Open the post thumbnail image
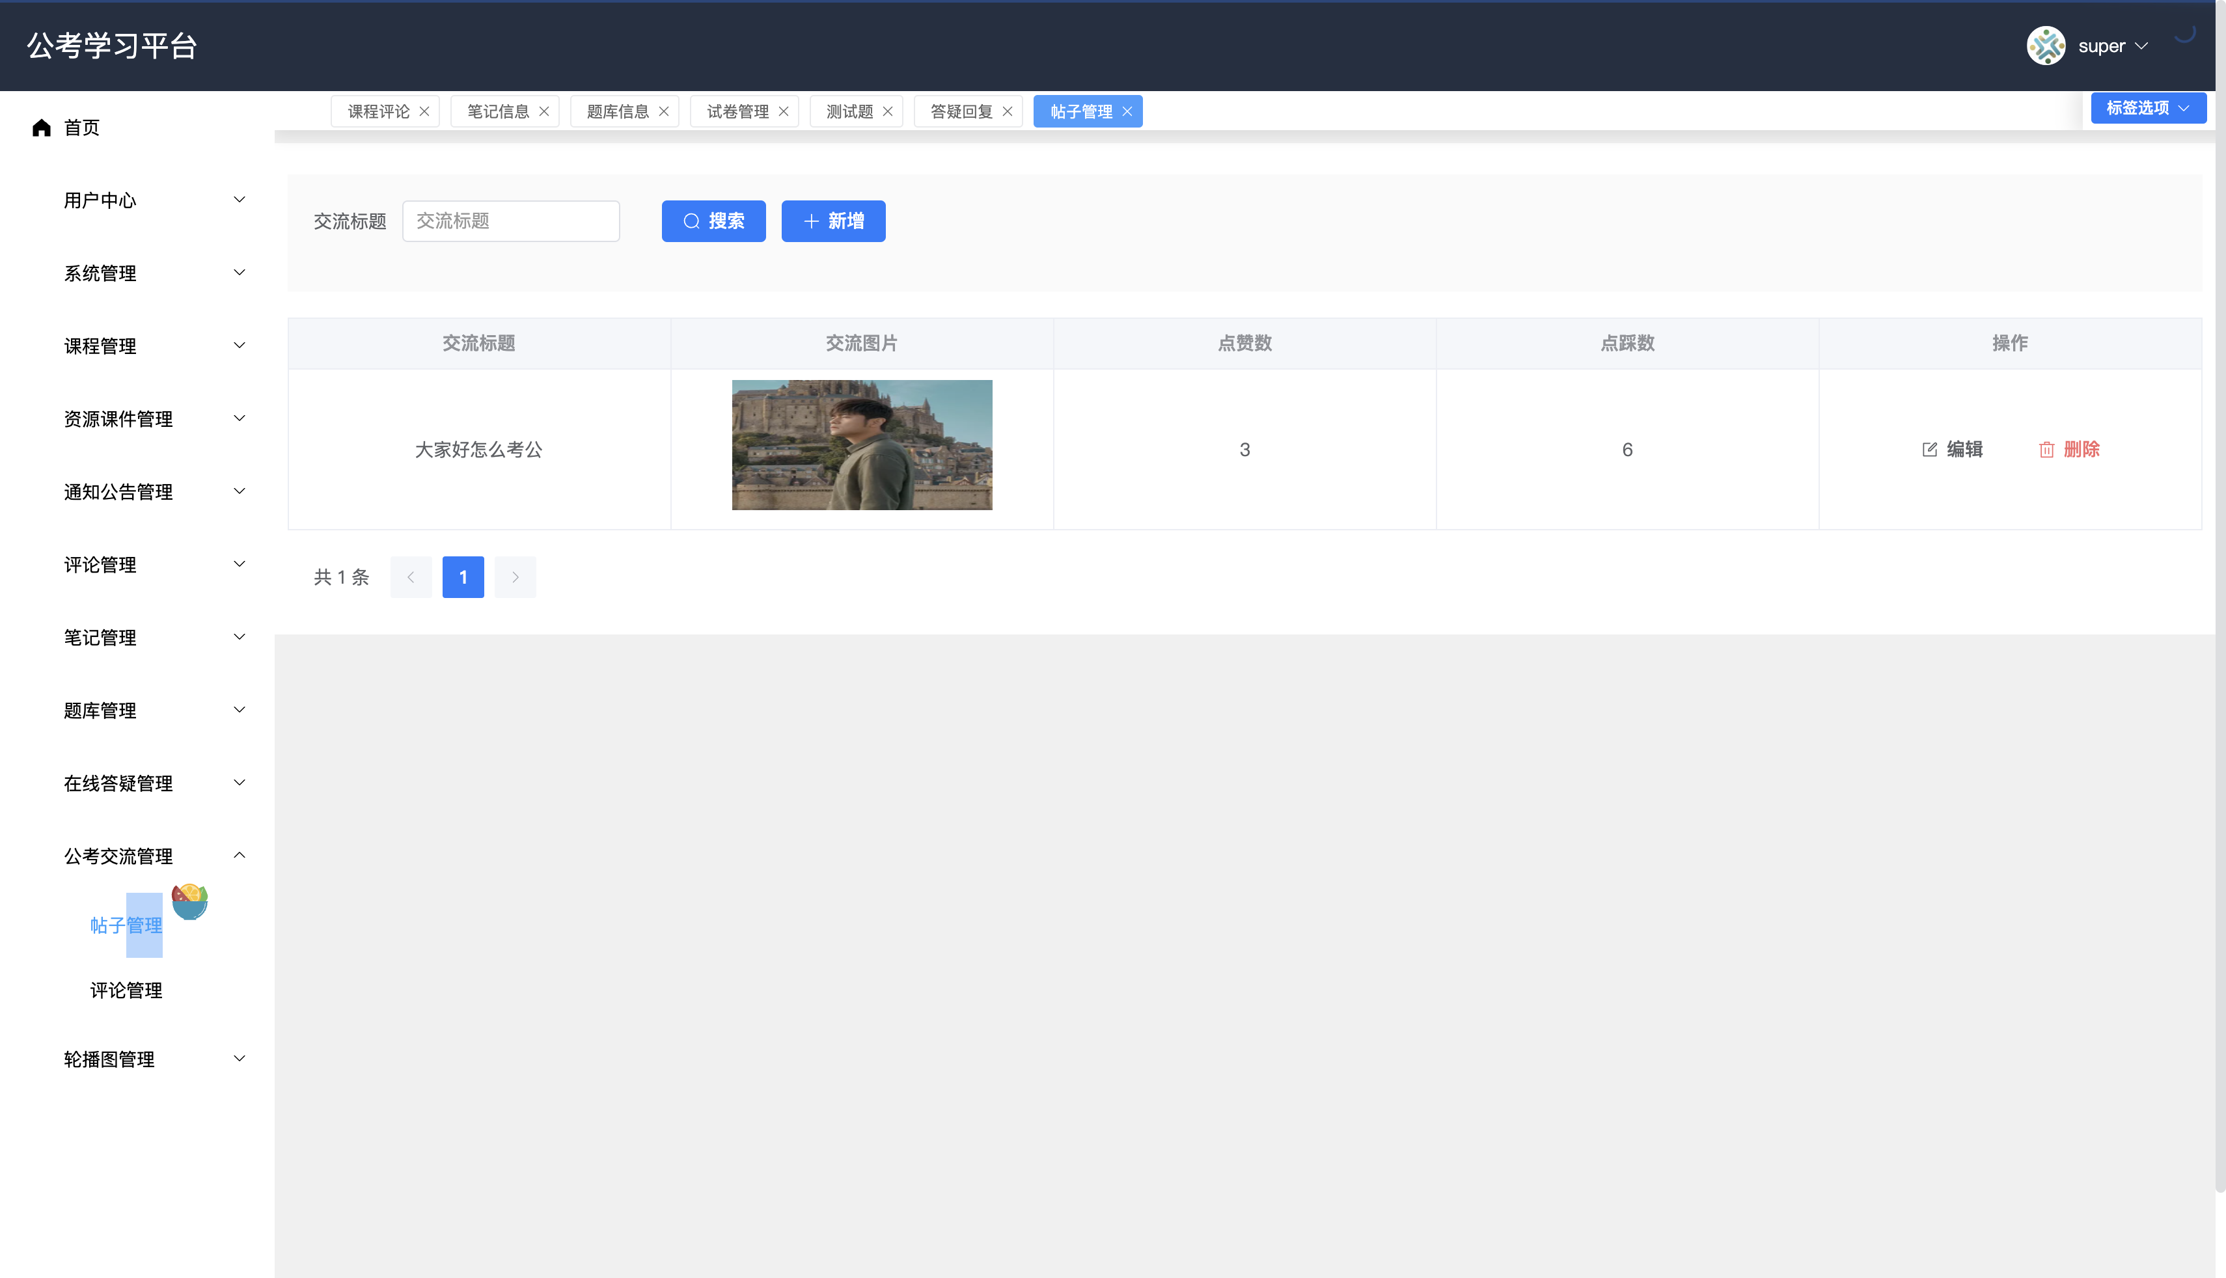The image size is (2226, 1278). (x=861, y=445)
